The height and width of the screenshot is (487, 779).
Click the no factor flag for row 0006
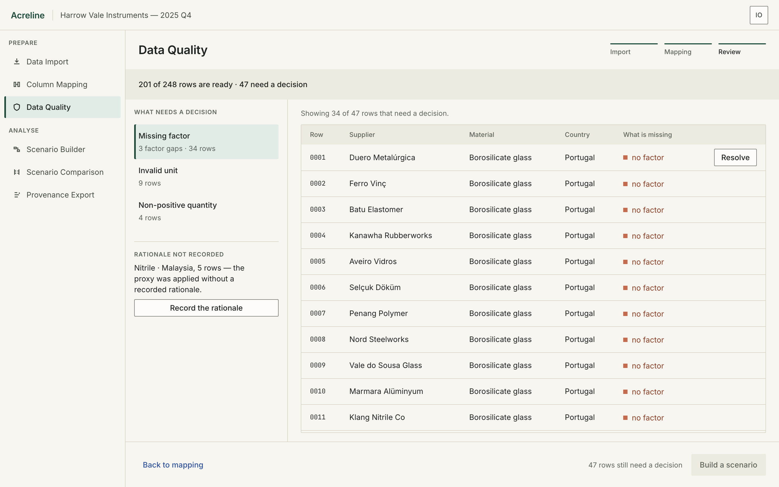643,288
